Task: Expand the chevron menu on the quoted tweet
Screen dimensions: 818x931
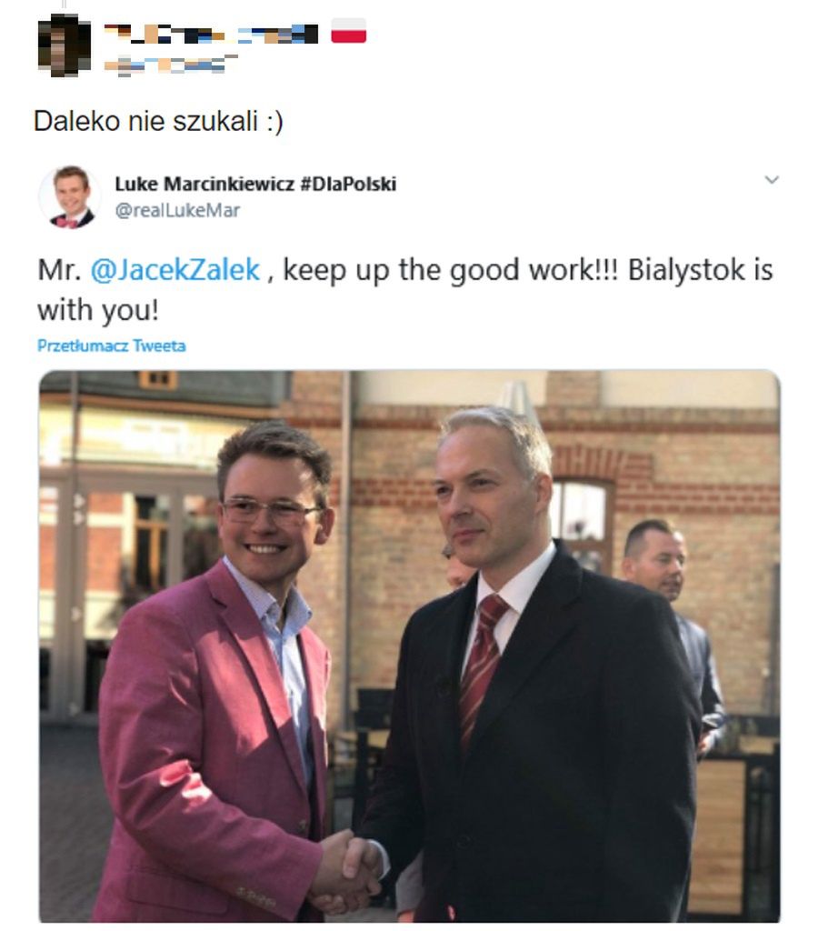Action: pyautogui.click(x=771, y=179)
